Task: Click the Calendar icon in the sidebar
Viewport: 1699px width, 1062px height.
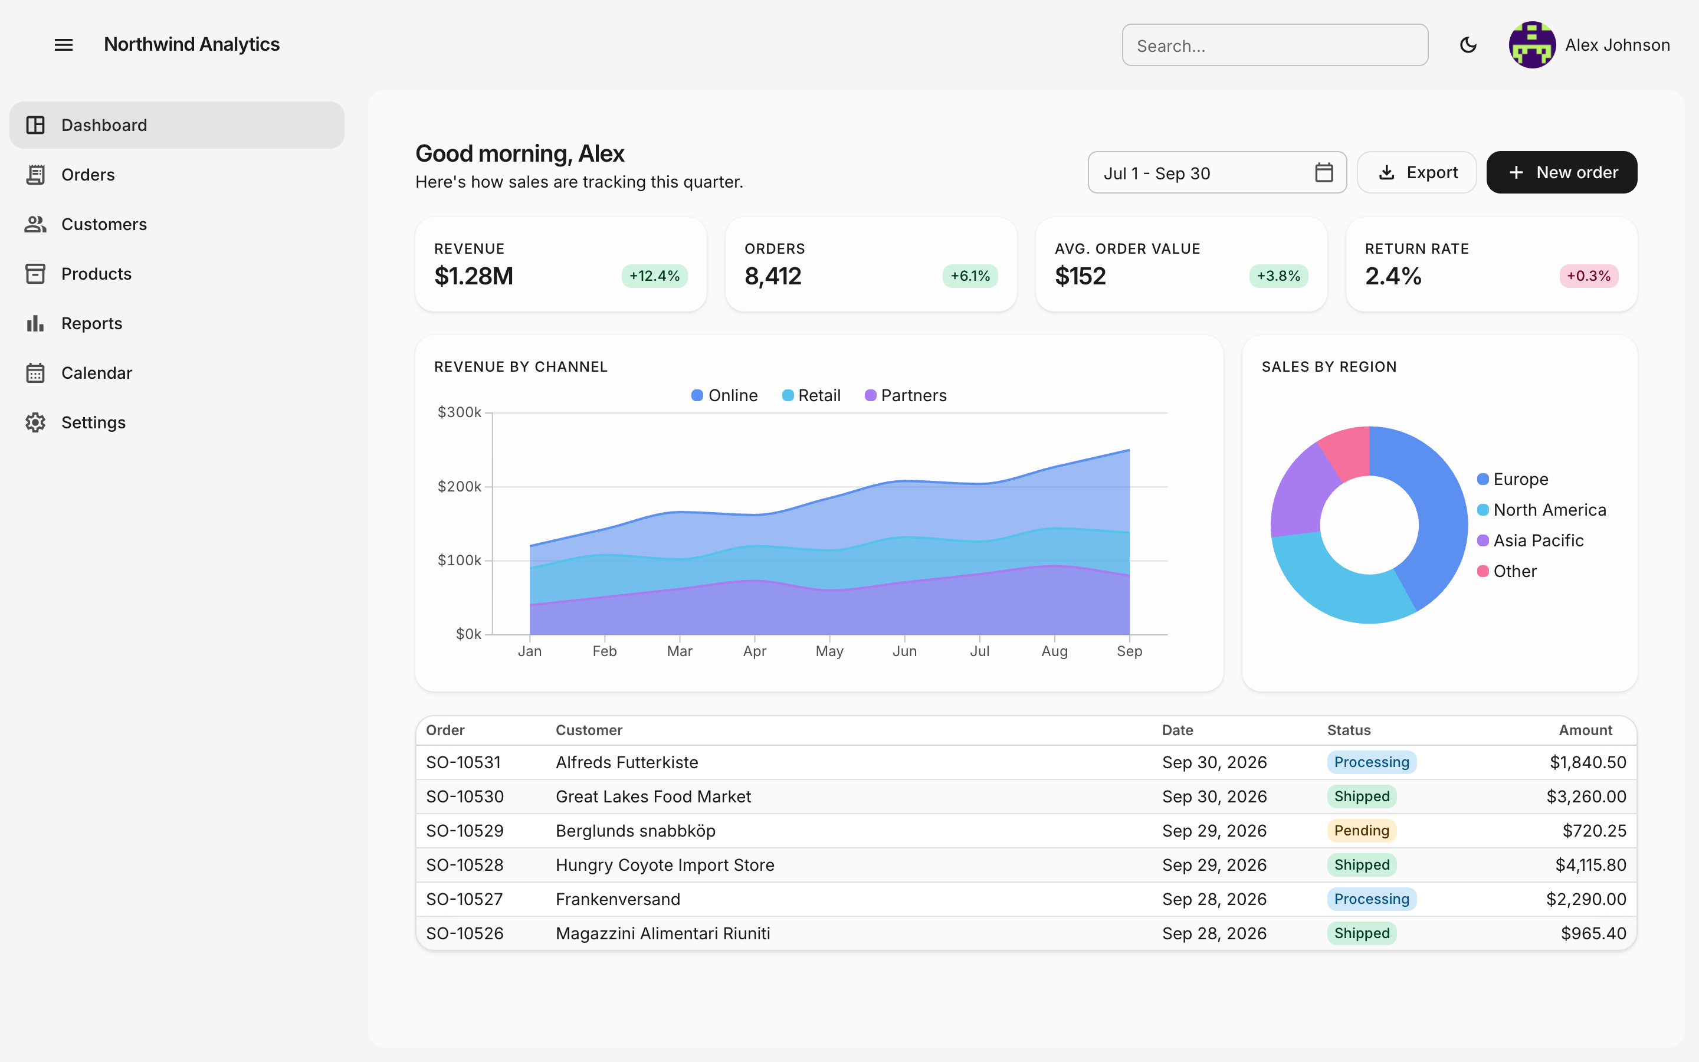Action: point(35,373)
